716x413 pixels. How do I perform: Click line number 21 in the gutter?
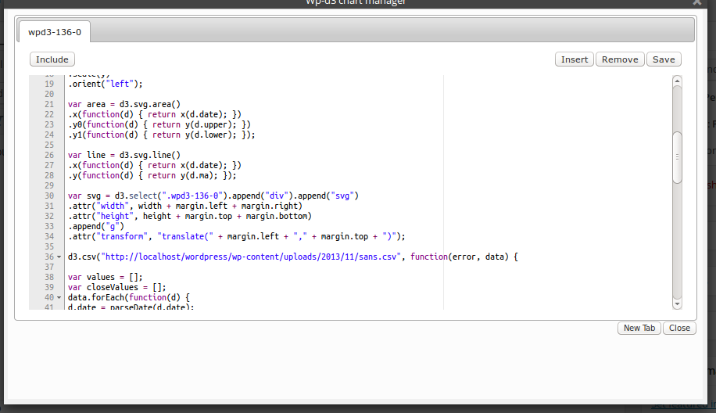tap(48, 104)
